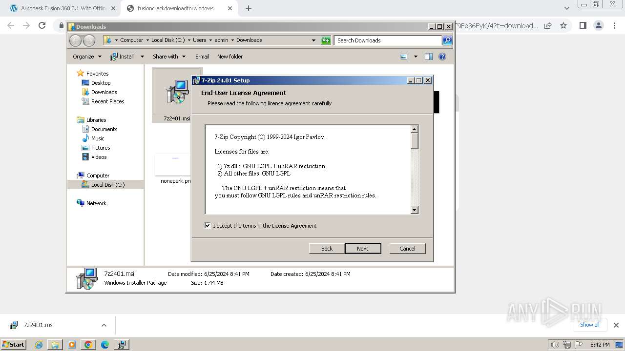Select Users in the address breadcrumb
625x351 pixels.
tap(199, 40)
